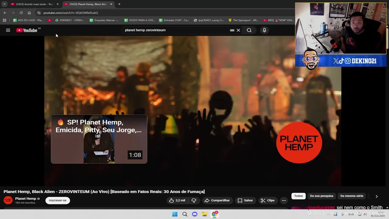Screen dimensions: 389x219
Task: Open the Planet Hemp channel name link
Action: coord(26,199)
